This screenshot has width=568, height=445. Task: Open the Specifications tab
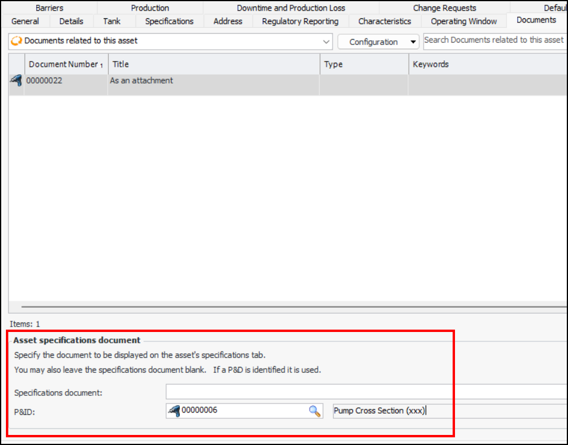coord(169,21)
